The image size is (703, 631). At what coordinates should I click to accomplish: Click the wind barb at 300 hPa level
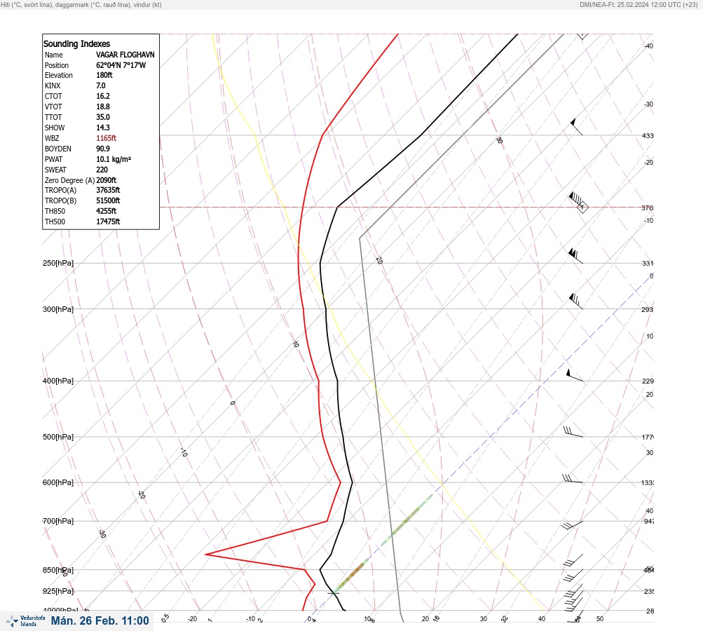(575, 301)
